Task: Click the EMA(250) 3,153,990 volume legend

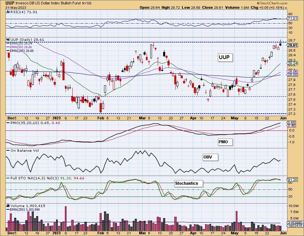Action: point(23,209)
